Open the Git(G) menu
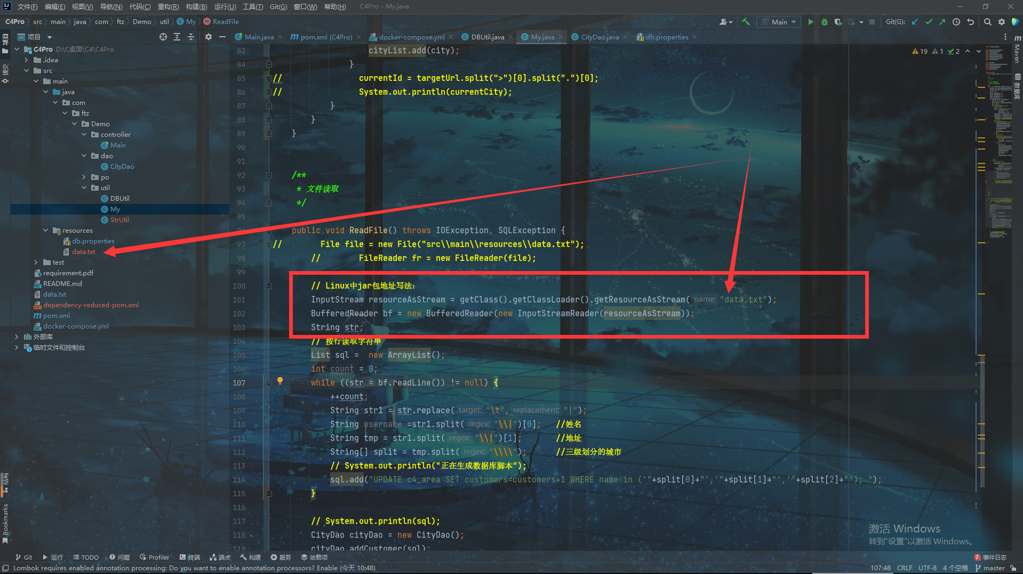 point(278,6)
